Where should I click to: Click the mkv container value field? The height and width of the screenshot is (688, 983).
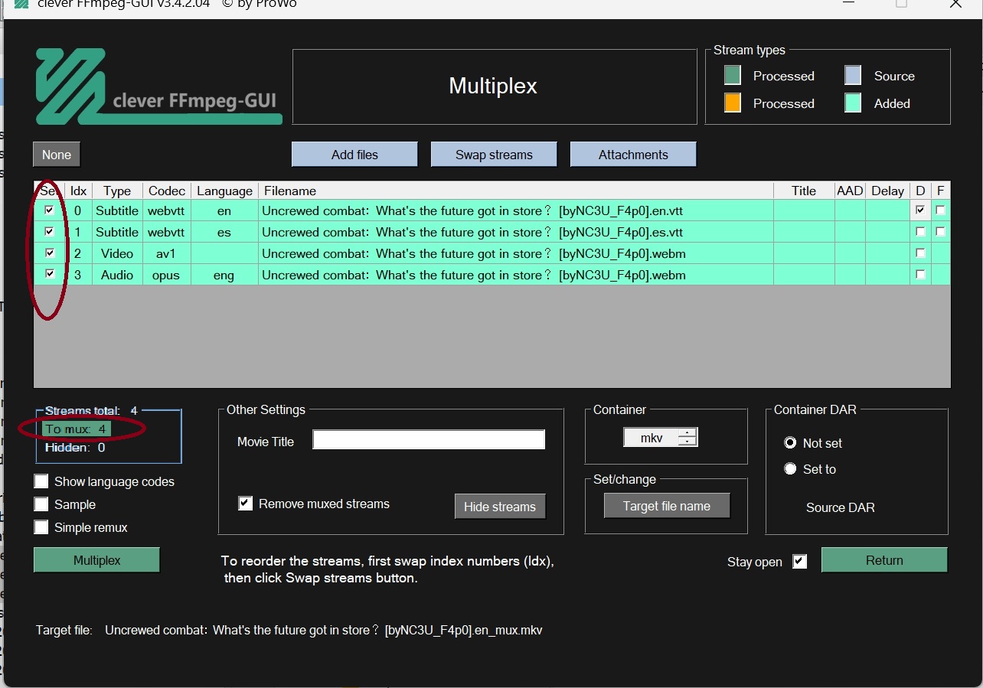(x=652, y=438)
